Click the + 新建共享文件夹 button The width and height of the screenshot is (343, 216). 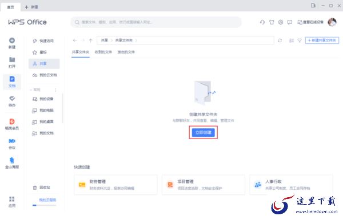[x=322, y=40]
